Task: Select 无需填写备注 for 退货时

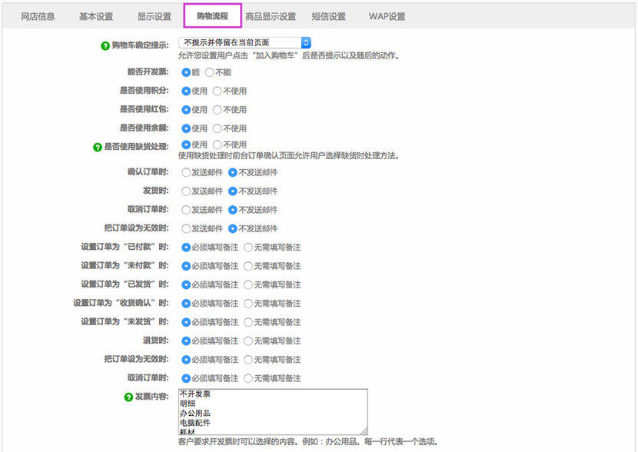Action: [248, 341]
